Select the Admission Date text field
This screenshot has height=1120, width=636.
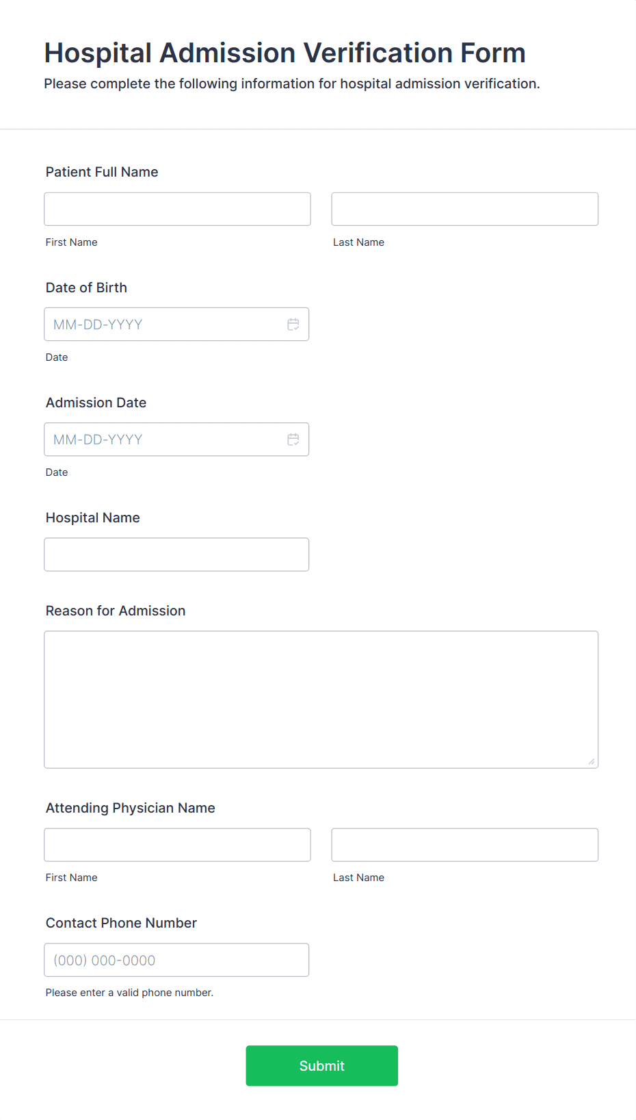coord(164,440)
